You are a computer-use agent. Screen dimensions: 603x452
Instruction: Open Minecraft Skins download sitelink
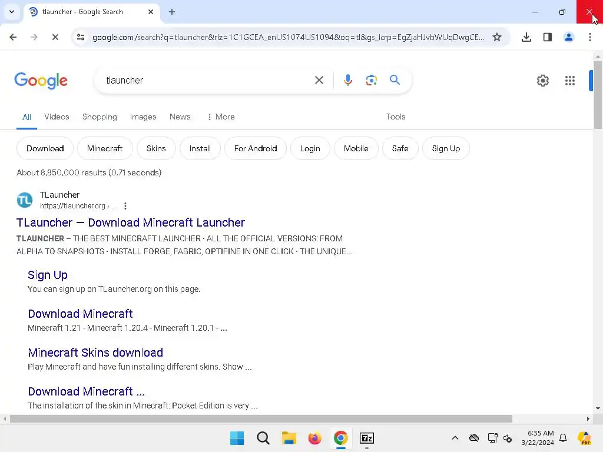click(95, 353)
